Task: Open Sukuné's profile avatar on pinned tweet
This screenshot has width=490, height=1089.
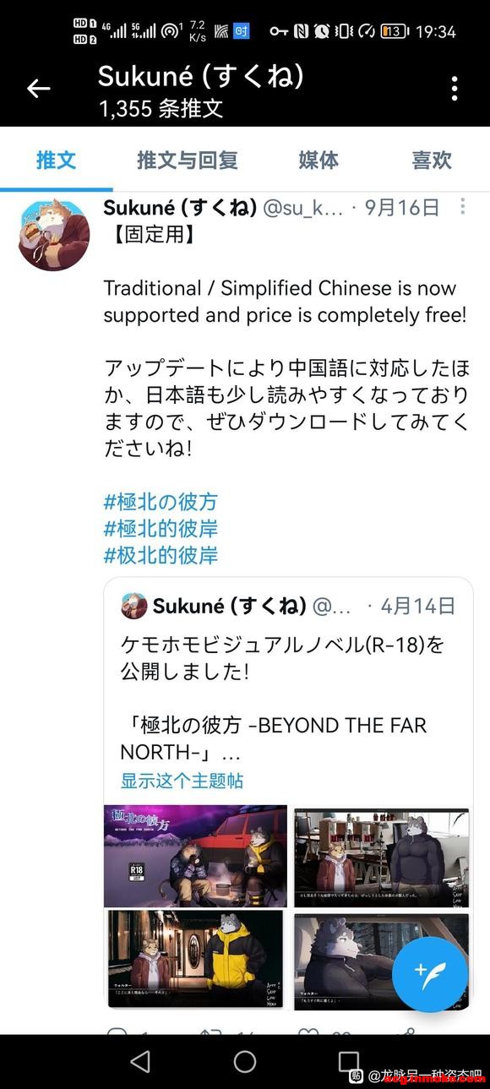Action: (54, 235)
